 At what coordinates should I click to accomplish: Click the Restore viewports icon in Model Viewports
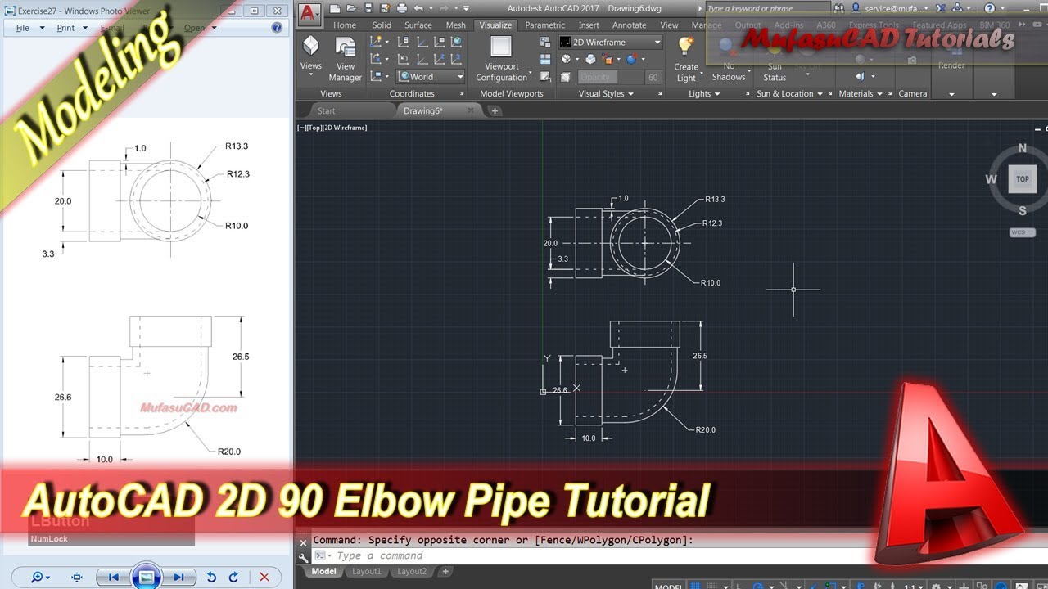point(545,77)
